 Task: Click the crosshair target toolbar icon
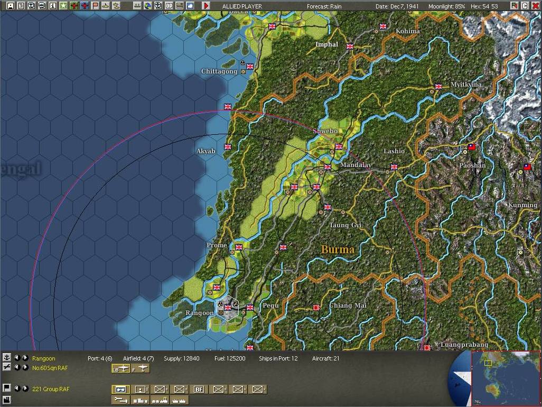point(158,5)
